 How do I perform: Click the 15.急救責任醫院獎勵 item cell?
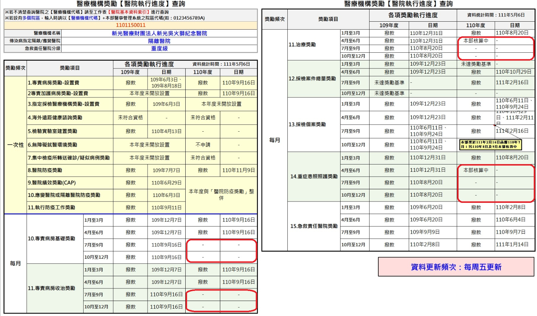point(314,226)
